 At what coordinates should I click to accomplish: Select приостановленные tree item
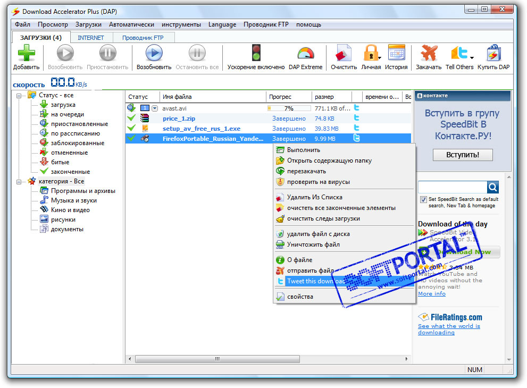79,124
